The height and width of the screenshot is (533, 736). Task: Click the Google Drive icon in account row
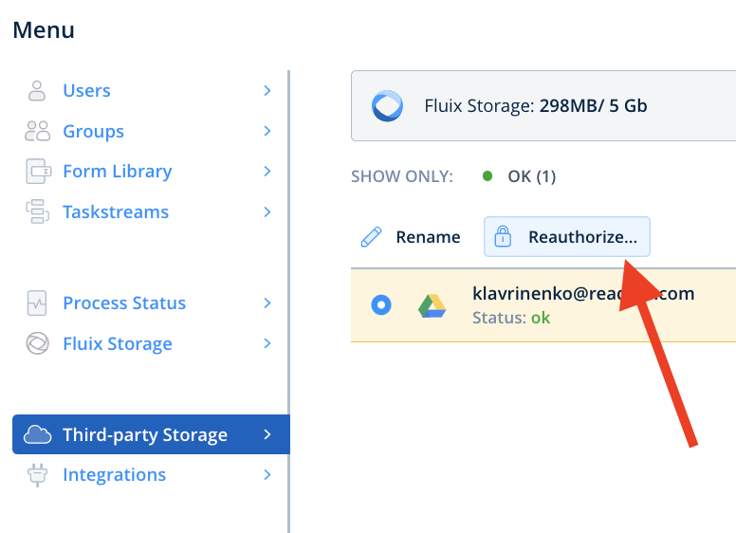coord(432,305)
